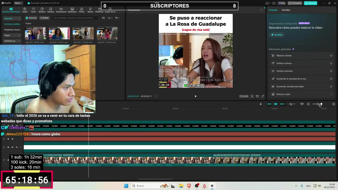Click the Importar button
Viewport: 338px width, 190px height.
click(x=31, y=18)
